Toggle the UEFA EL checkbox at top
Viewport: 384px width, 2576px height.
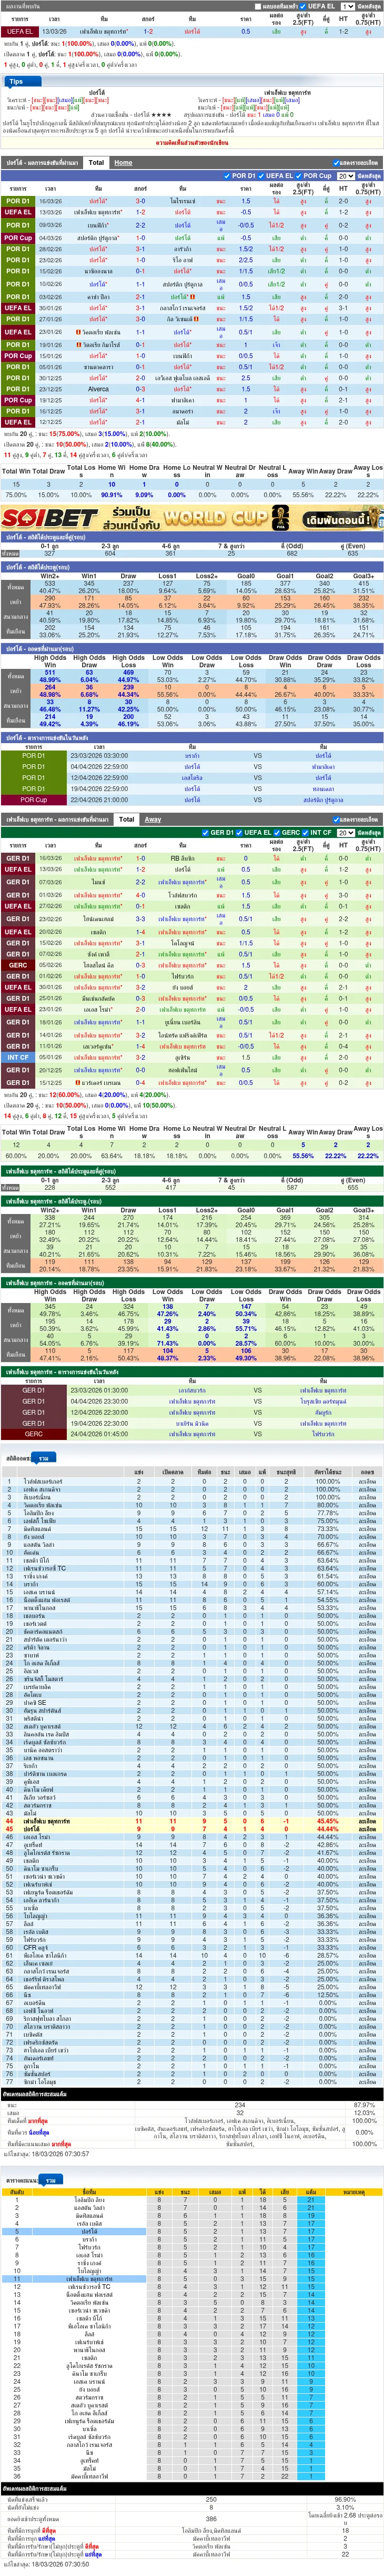[x=303, y=6]
